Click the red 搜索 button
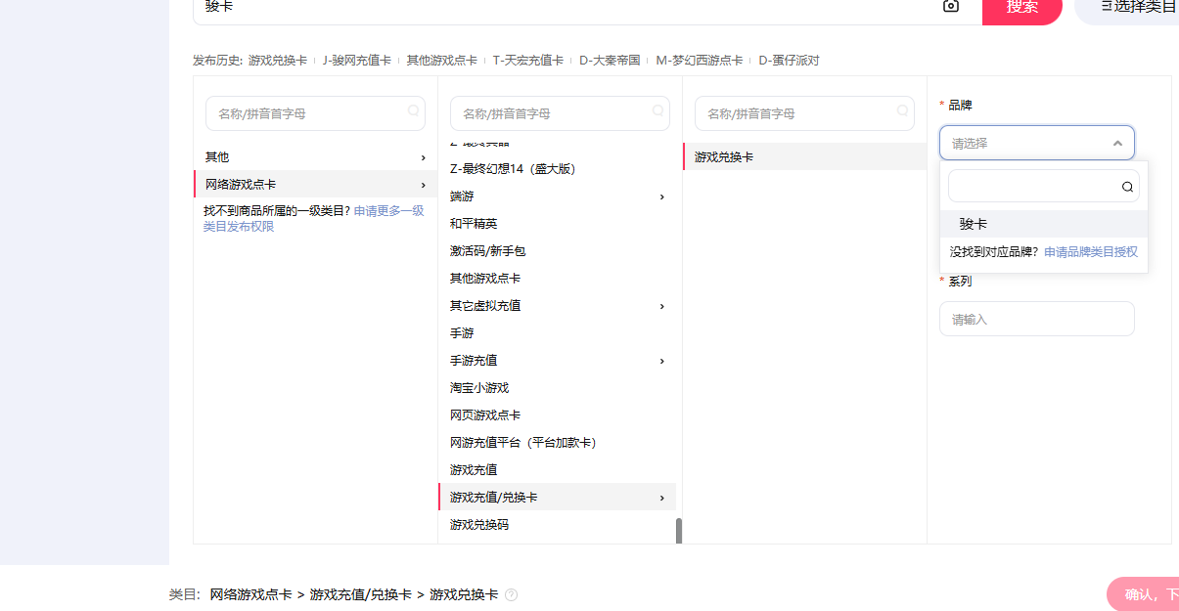Viewport: 1179px width, 611px height. 1021,8
